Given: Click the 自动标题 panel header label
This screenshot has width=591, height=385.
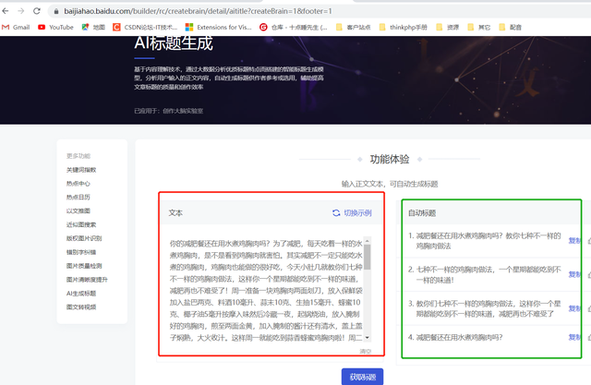Looking at the screenshot, I should point(422,213).
